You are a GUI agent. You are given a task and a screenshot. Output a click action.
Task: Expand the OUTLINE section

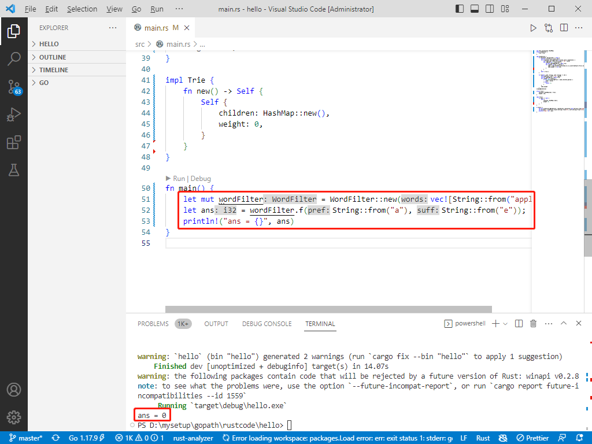click(77, 57)
